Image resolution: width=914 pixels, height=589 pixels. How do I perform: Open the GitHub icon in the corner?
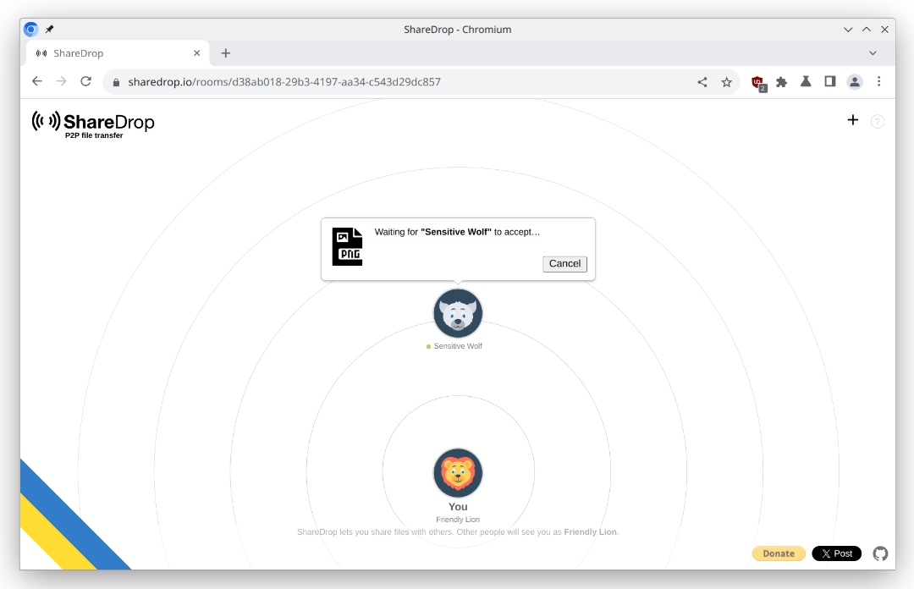[880, 553]
